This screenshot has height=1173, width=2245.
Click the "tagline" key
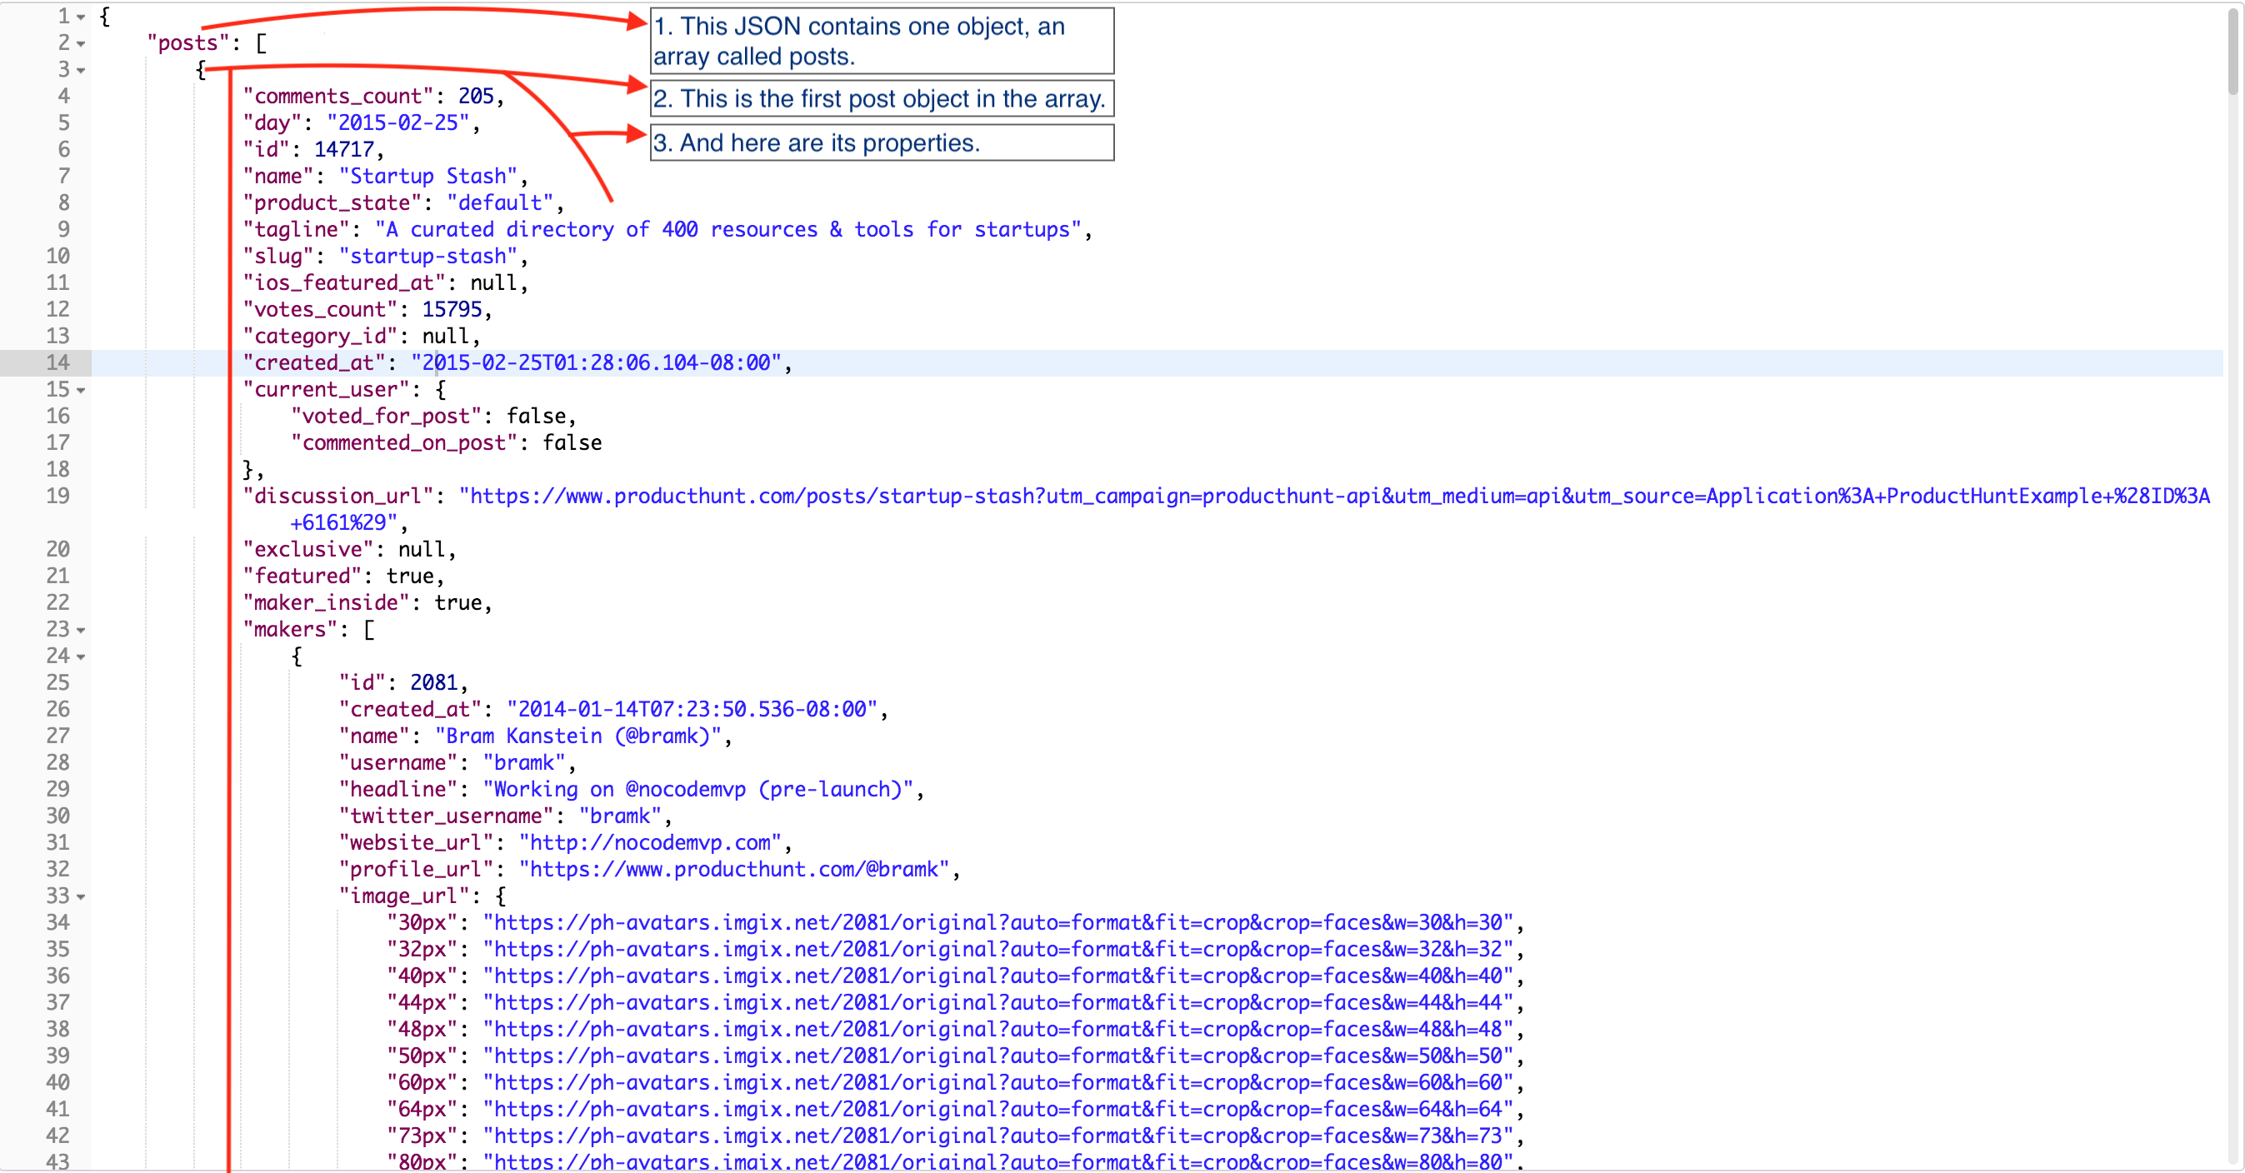click(x=297, y=229)
